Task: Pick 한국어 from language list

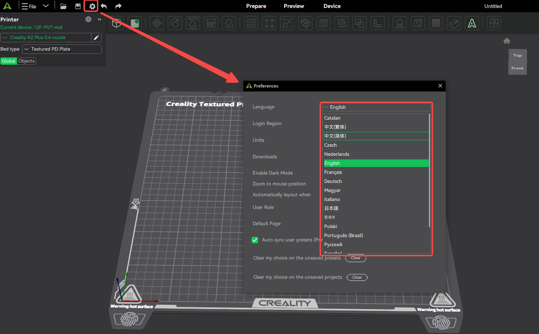Action: [376, 218]
